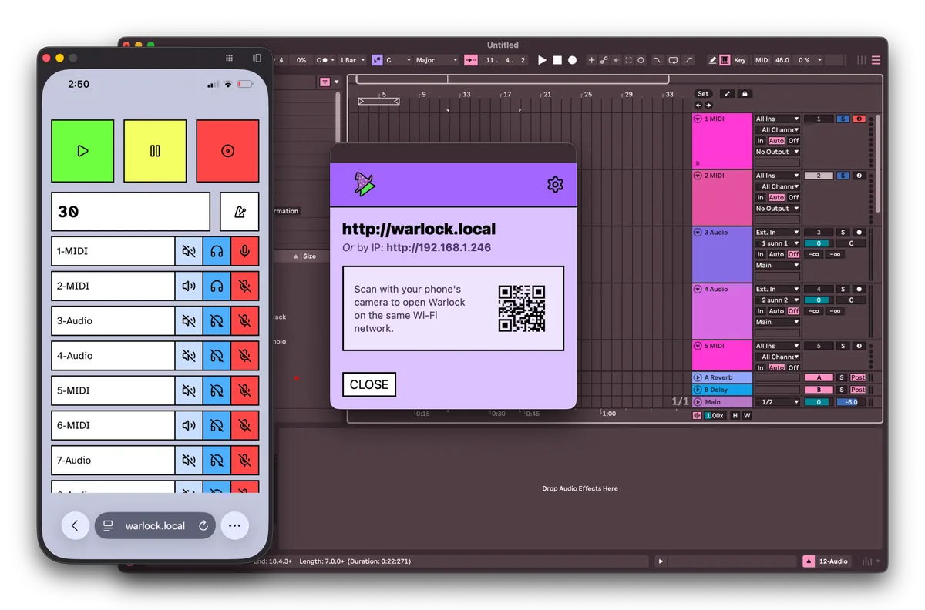Screen dimensions: 925x610
Task: Collapse the 1 MIDI track with its triangle
Action: click(x=698, y=119)
